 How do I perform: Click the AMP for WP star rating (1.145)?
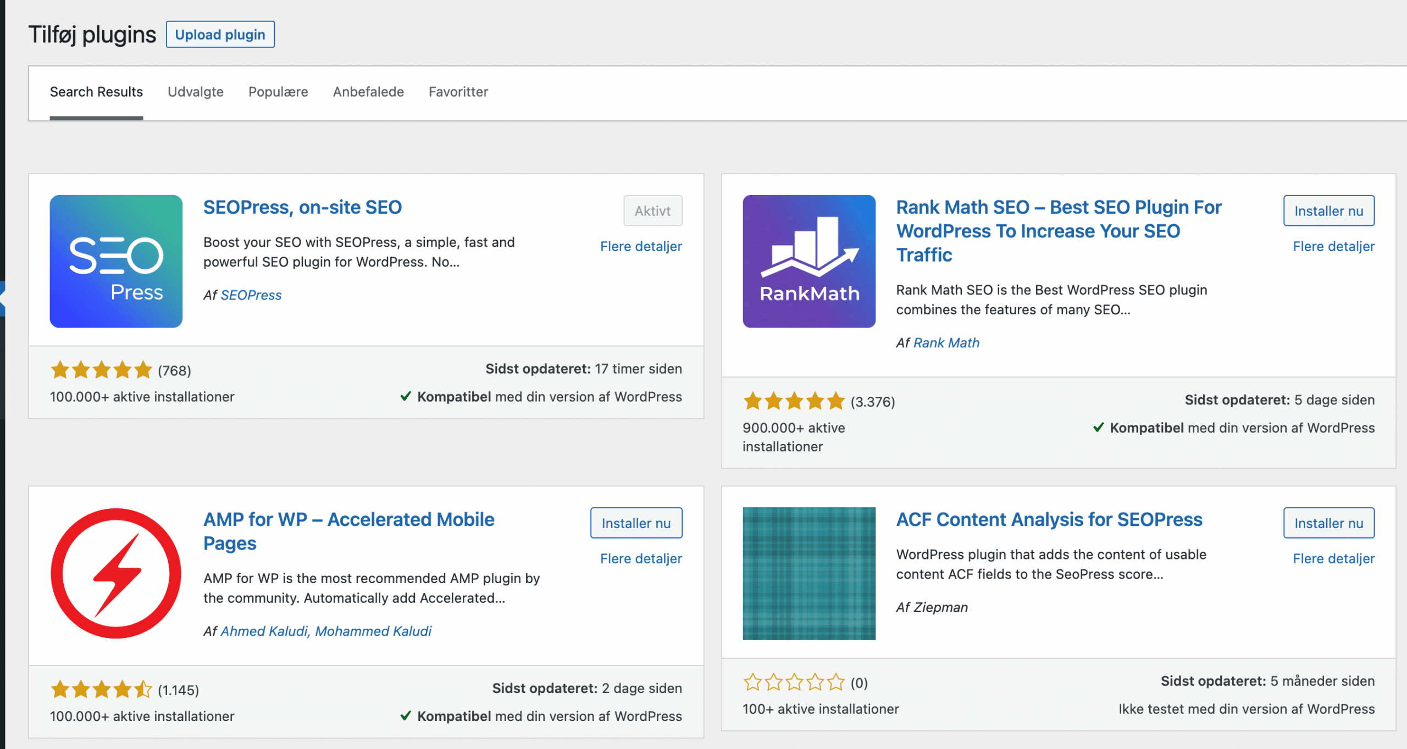101,689
